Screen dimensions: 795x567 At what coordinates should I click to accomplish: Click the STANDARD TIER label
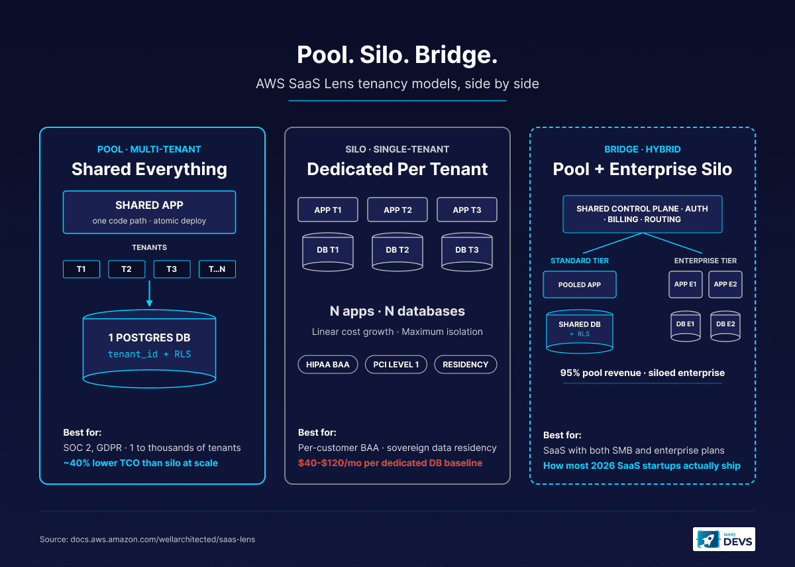tap(580, 261)
